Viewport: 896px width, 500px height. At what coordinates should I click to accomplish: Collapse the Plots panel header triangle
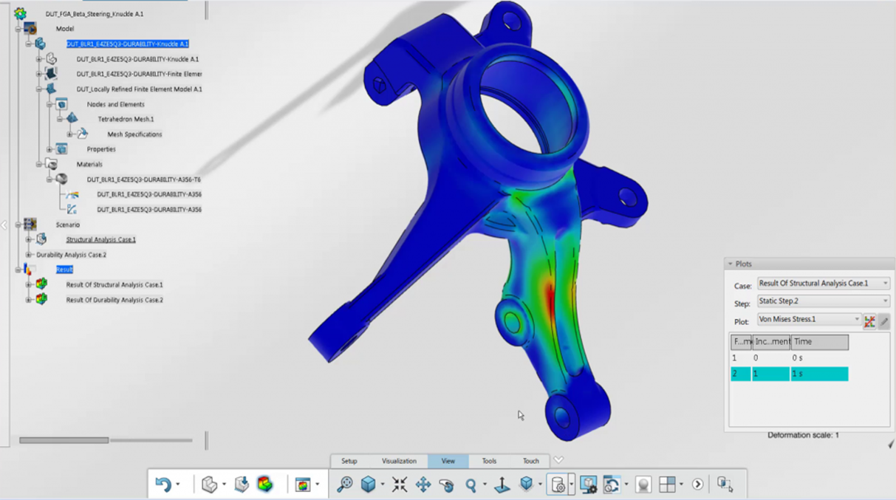point(731,264)
